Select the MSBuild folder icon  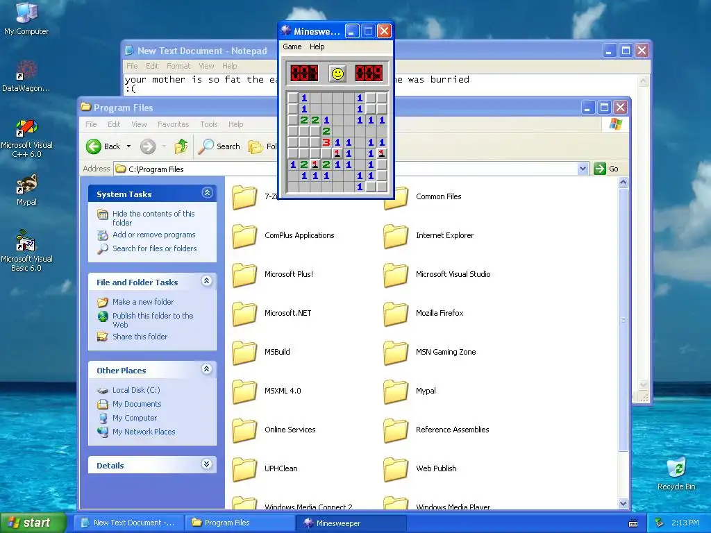(x=244, y=353)
